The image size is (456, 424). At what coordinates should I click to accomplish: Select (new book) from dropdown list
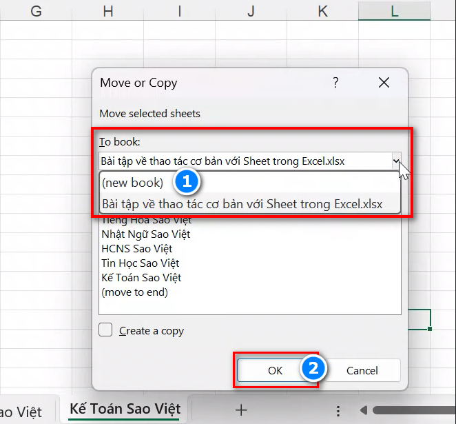click(x=133, y=183)
